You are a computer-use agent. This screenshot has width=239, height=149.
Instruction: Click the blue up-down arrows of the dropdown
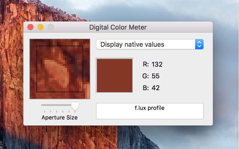point(199,45)
